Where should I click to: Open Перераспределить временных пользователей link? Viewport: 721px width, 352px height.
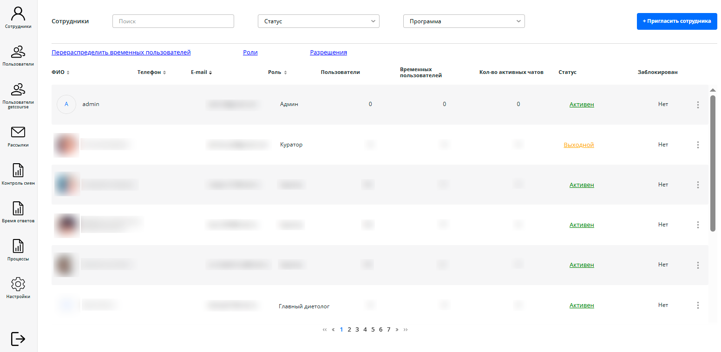pyautogui.click(x=121, y=53)
